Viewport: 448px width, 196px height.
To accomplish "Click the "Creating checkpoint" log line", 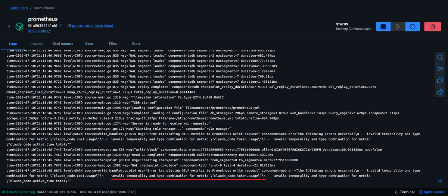I will 152,159.
